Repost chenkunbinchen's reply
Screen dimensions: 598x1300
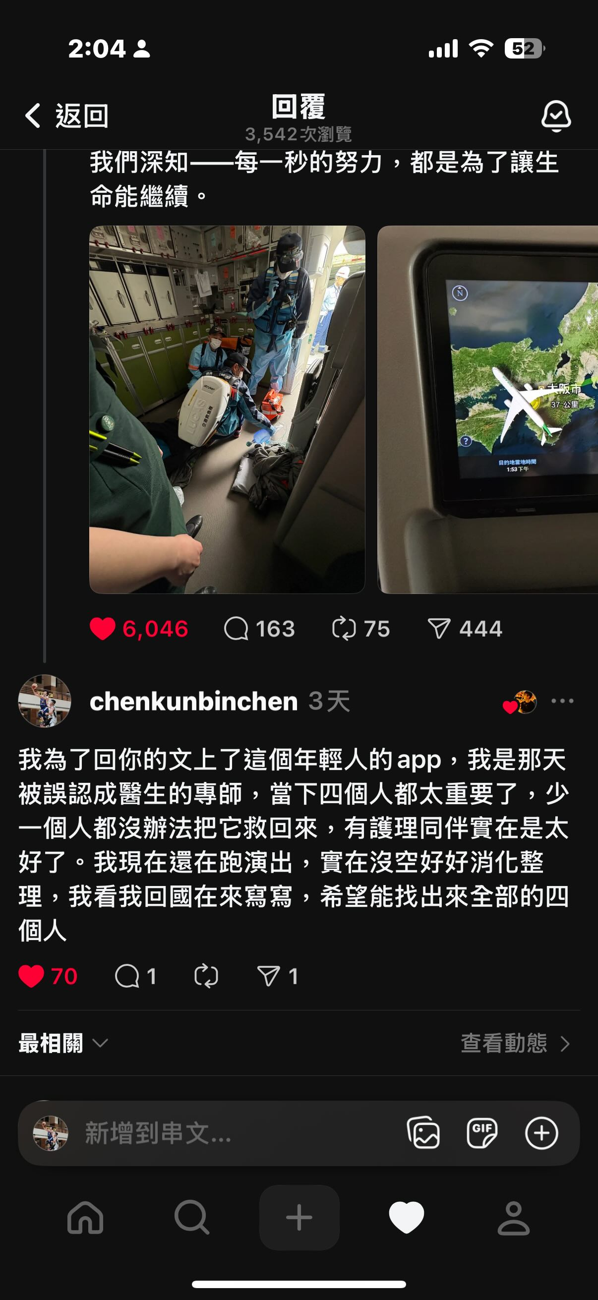tap(206, 976)
